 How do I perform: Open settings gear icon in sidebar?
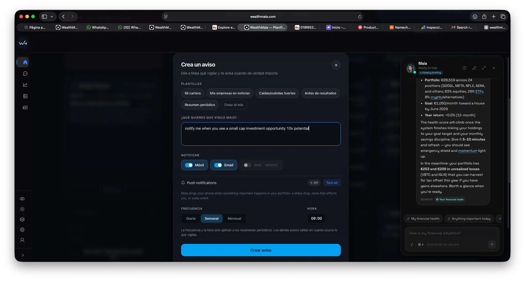click(22, 230)
